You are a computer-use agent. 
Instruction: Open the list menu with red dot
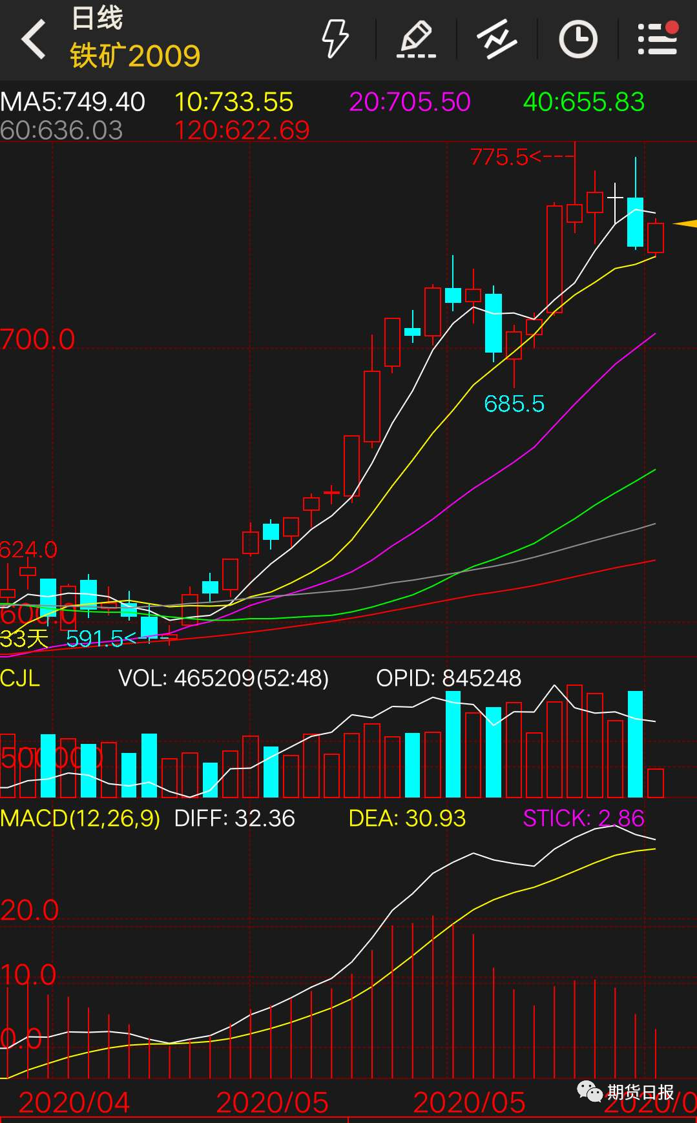[x=658, y=39]
